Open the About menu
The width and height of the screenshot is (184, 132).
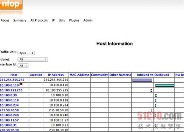click(x=5, y=20)
